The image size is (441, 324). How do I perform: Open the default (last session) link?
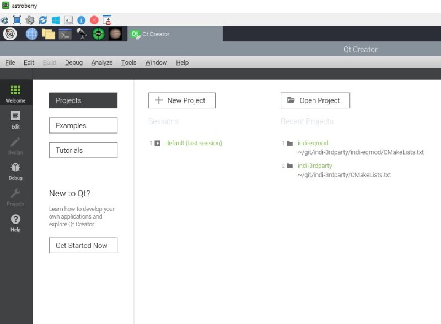194,143
